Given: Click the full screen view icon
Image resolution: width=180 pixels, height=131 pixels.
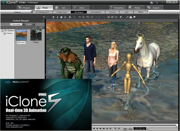Looking at the screenshot, I should (116, 17).
